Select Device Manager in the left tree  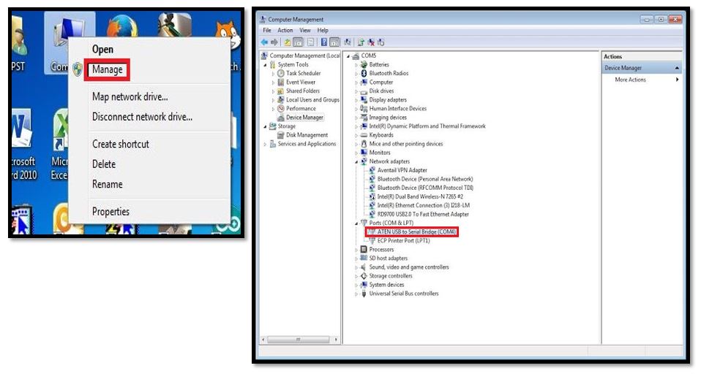(304, 118)
